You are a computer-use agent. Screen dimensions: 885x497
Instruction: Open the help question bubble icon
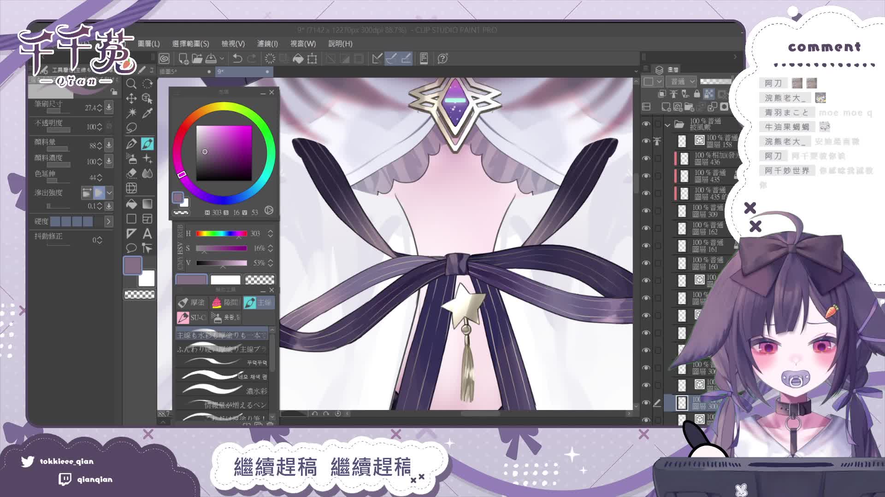tap(443, 58)
